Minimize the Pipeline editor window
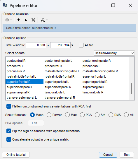 click(x=96, y=5)
